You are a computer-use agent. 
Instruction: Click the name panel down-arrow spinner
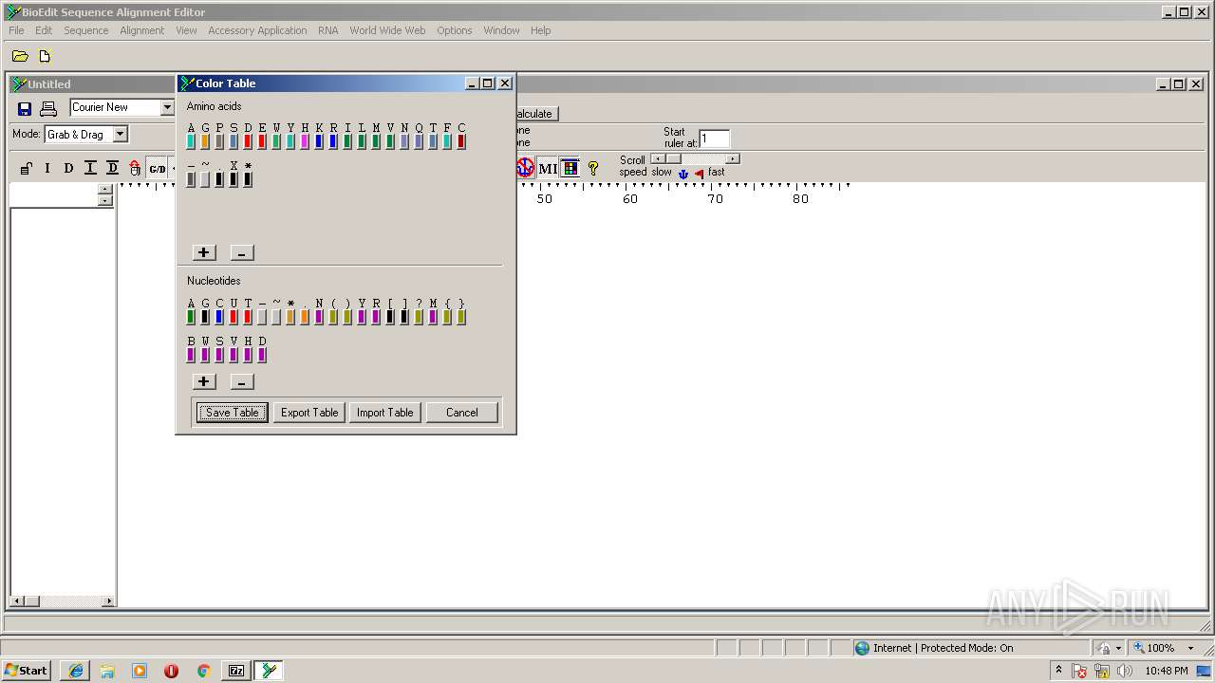tap(105, 200)
